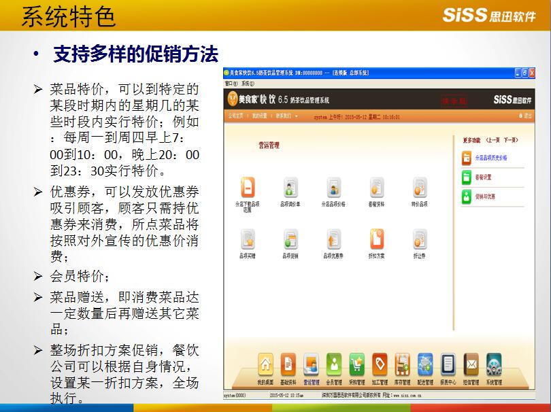Select the 特价品项 icon
The height and width of the screenshot is (412, 551).
point(420,188)
